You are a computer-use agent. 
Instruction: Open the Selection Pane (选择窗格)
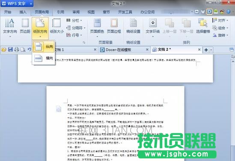[x=203, y=26]
